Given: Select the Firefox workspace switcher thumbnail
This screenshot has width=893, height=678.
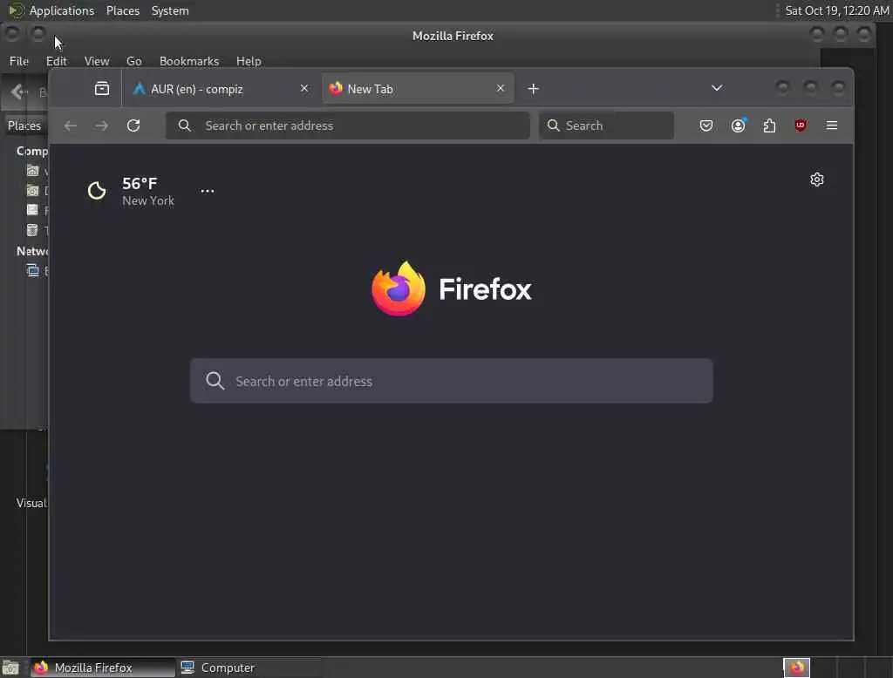Looking at the screenshot, I should 797,668.
